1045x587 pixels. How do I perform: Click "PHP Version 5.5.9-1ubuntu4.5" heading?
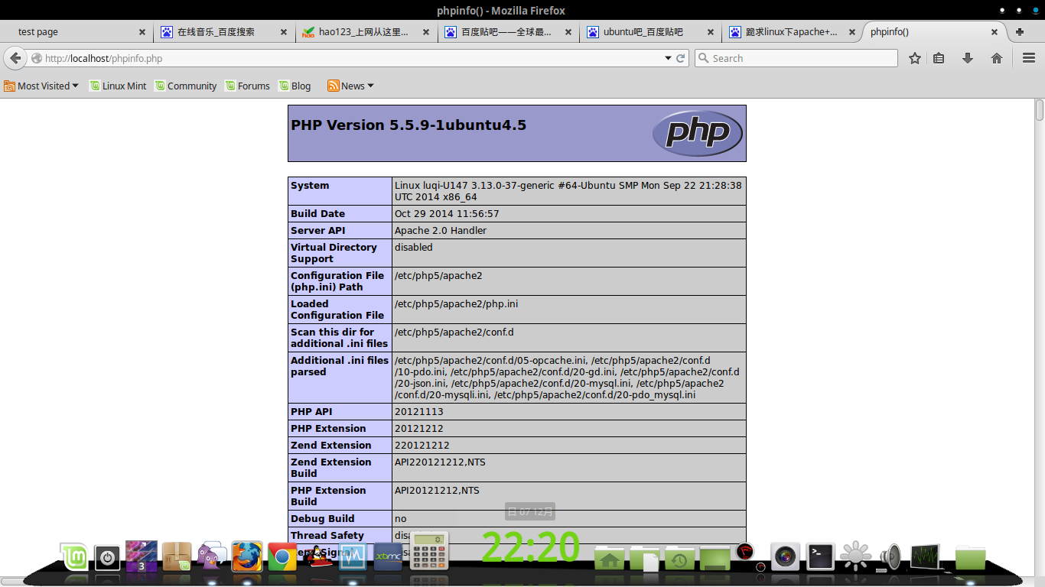(x=409, y=125)
